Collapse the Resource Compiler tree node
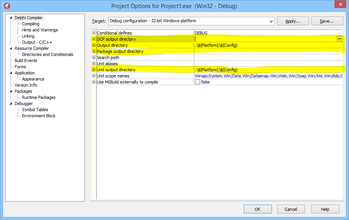 [11, 48]
